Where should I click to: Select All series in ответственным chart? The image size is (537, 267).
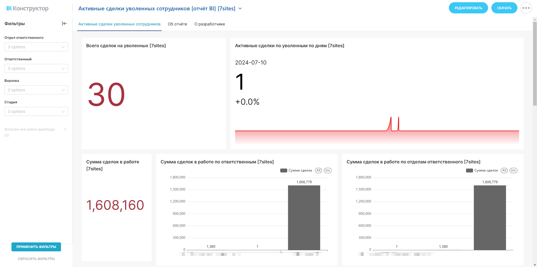tap(318, 170)
